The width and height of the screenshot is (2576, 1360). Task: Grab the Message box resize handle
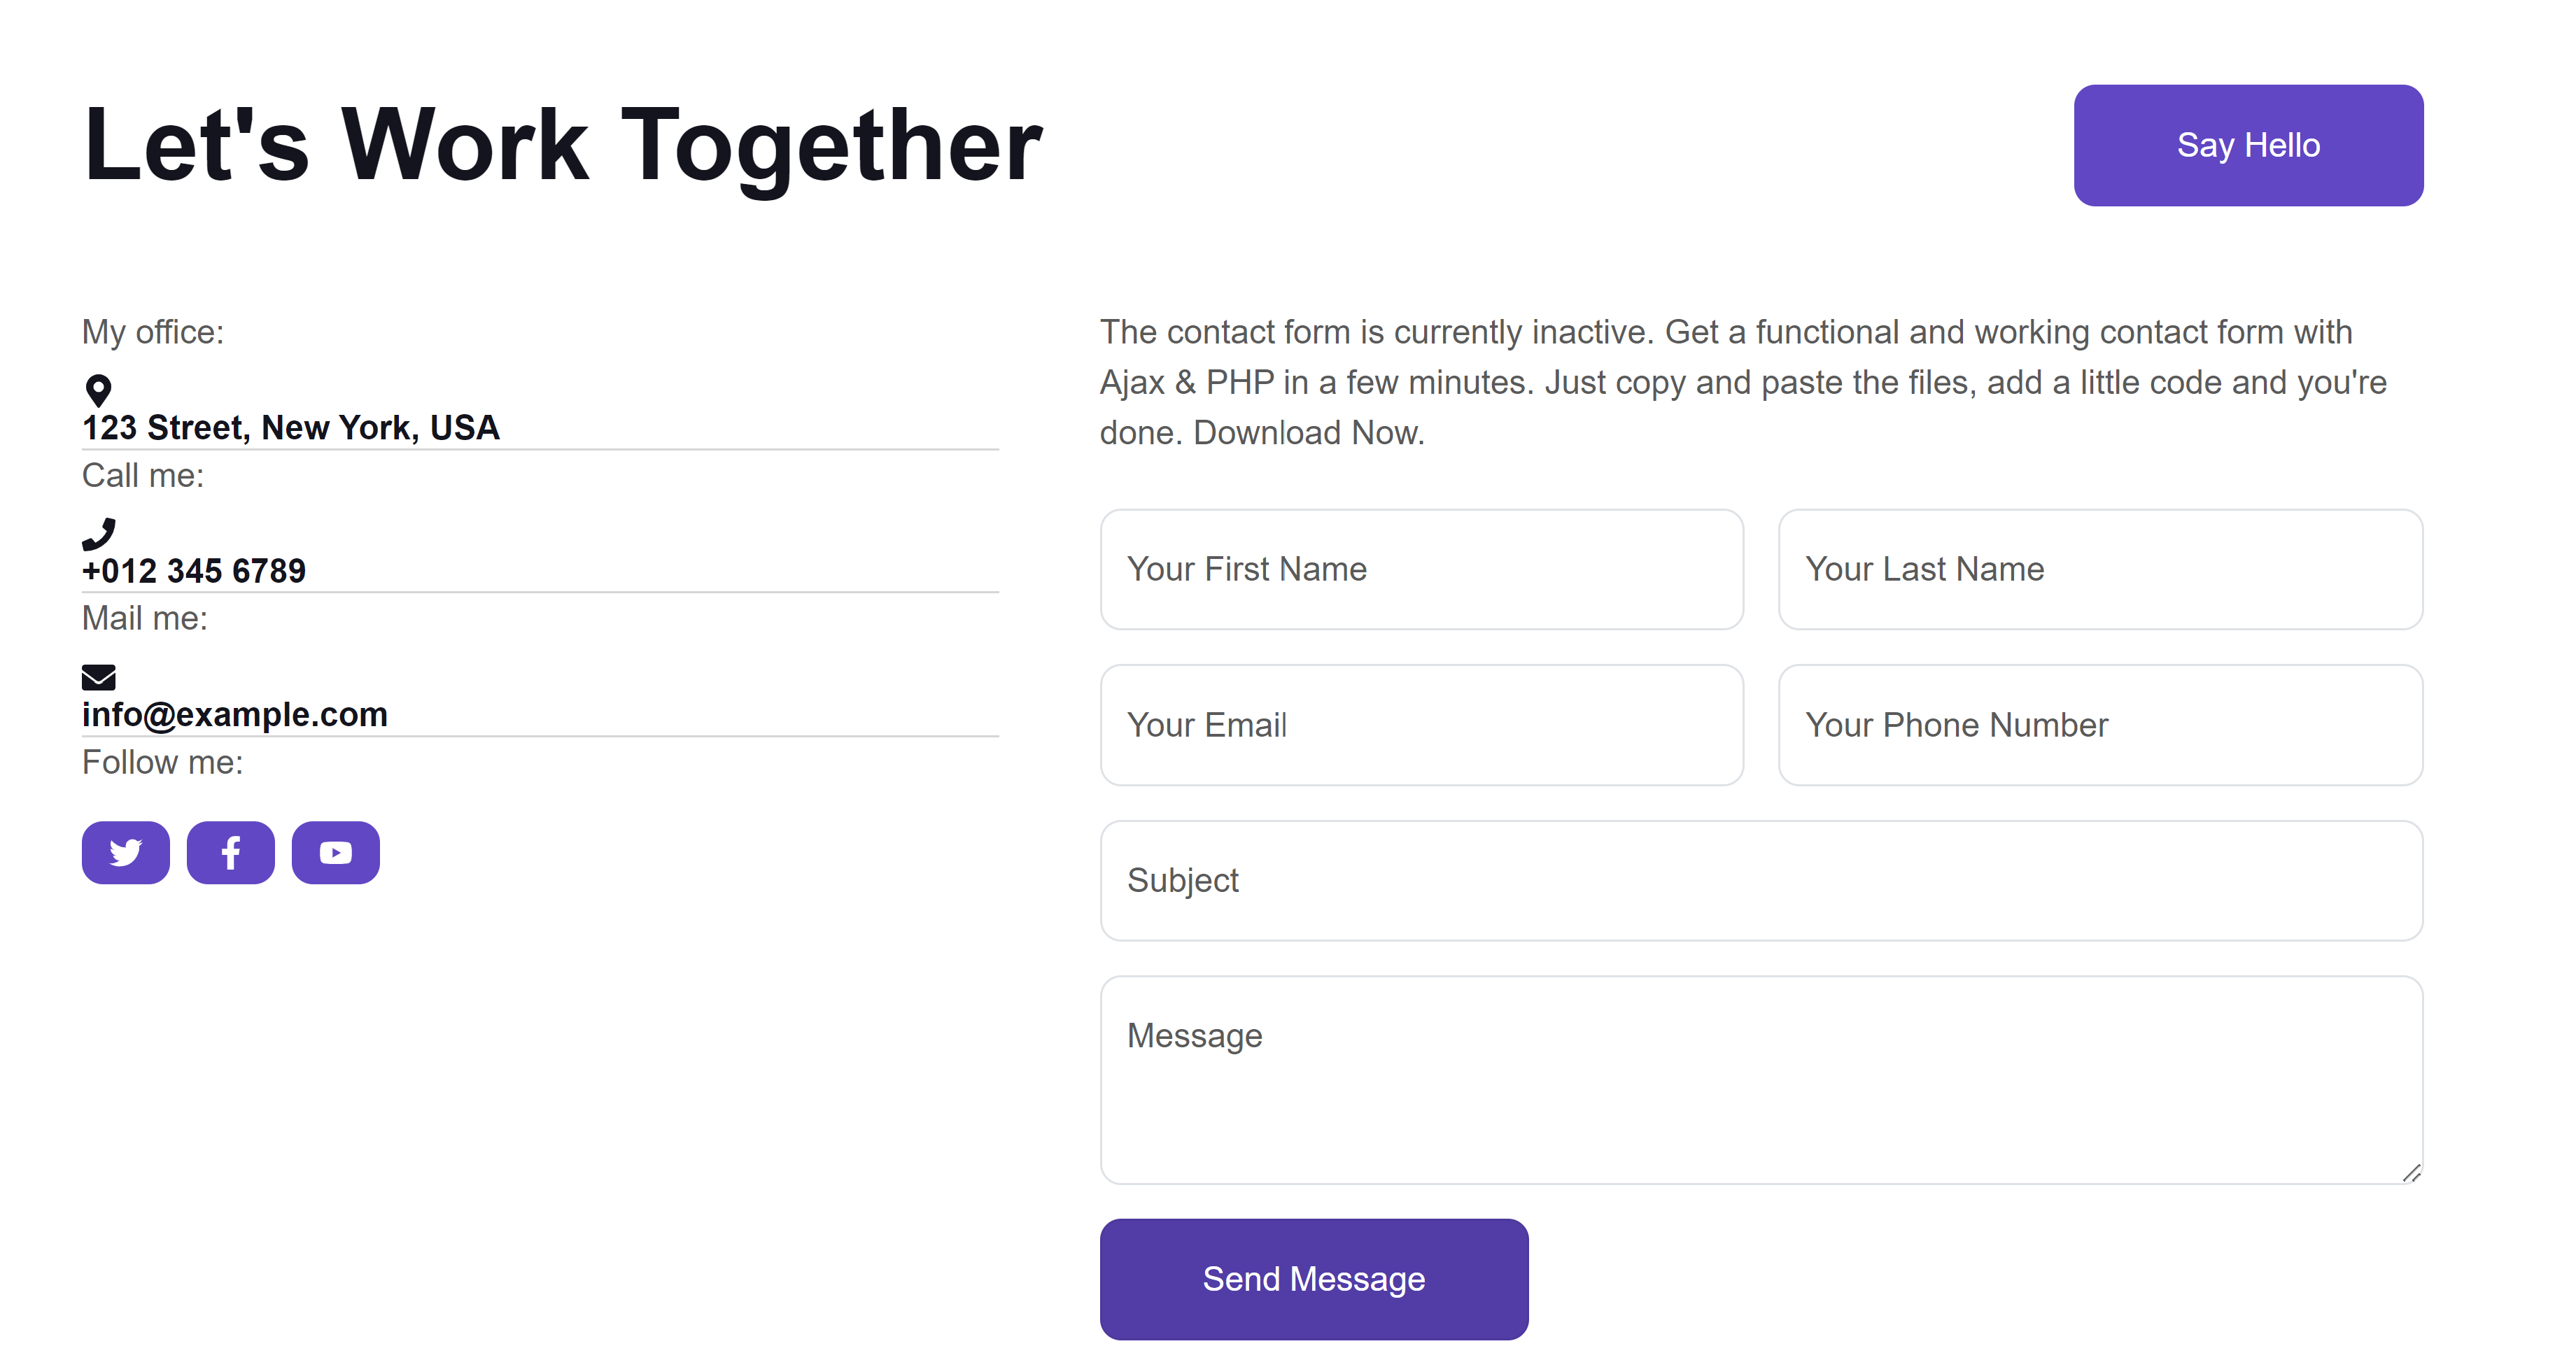(2411, 1173)
